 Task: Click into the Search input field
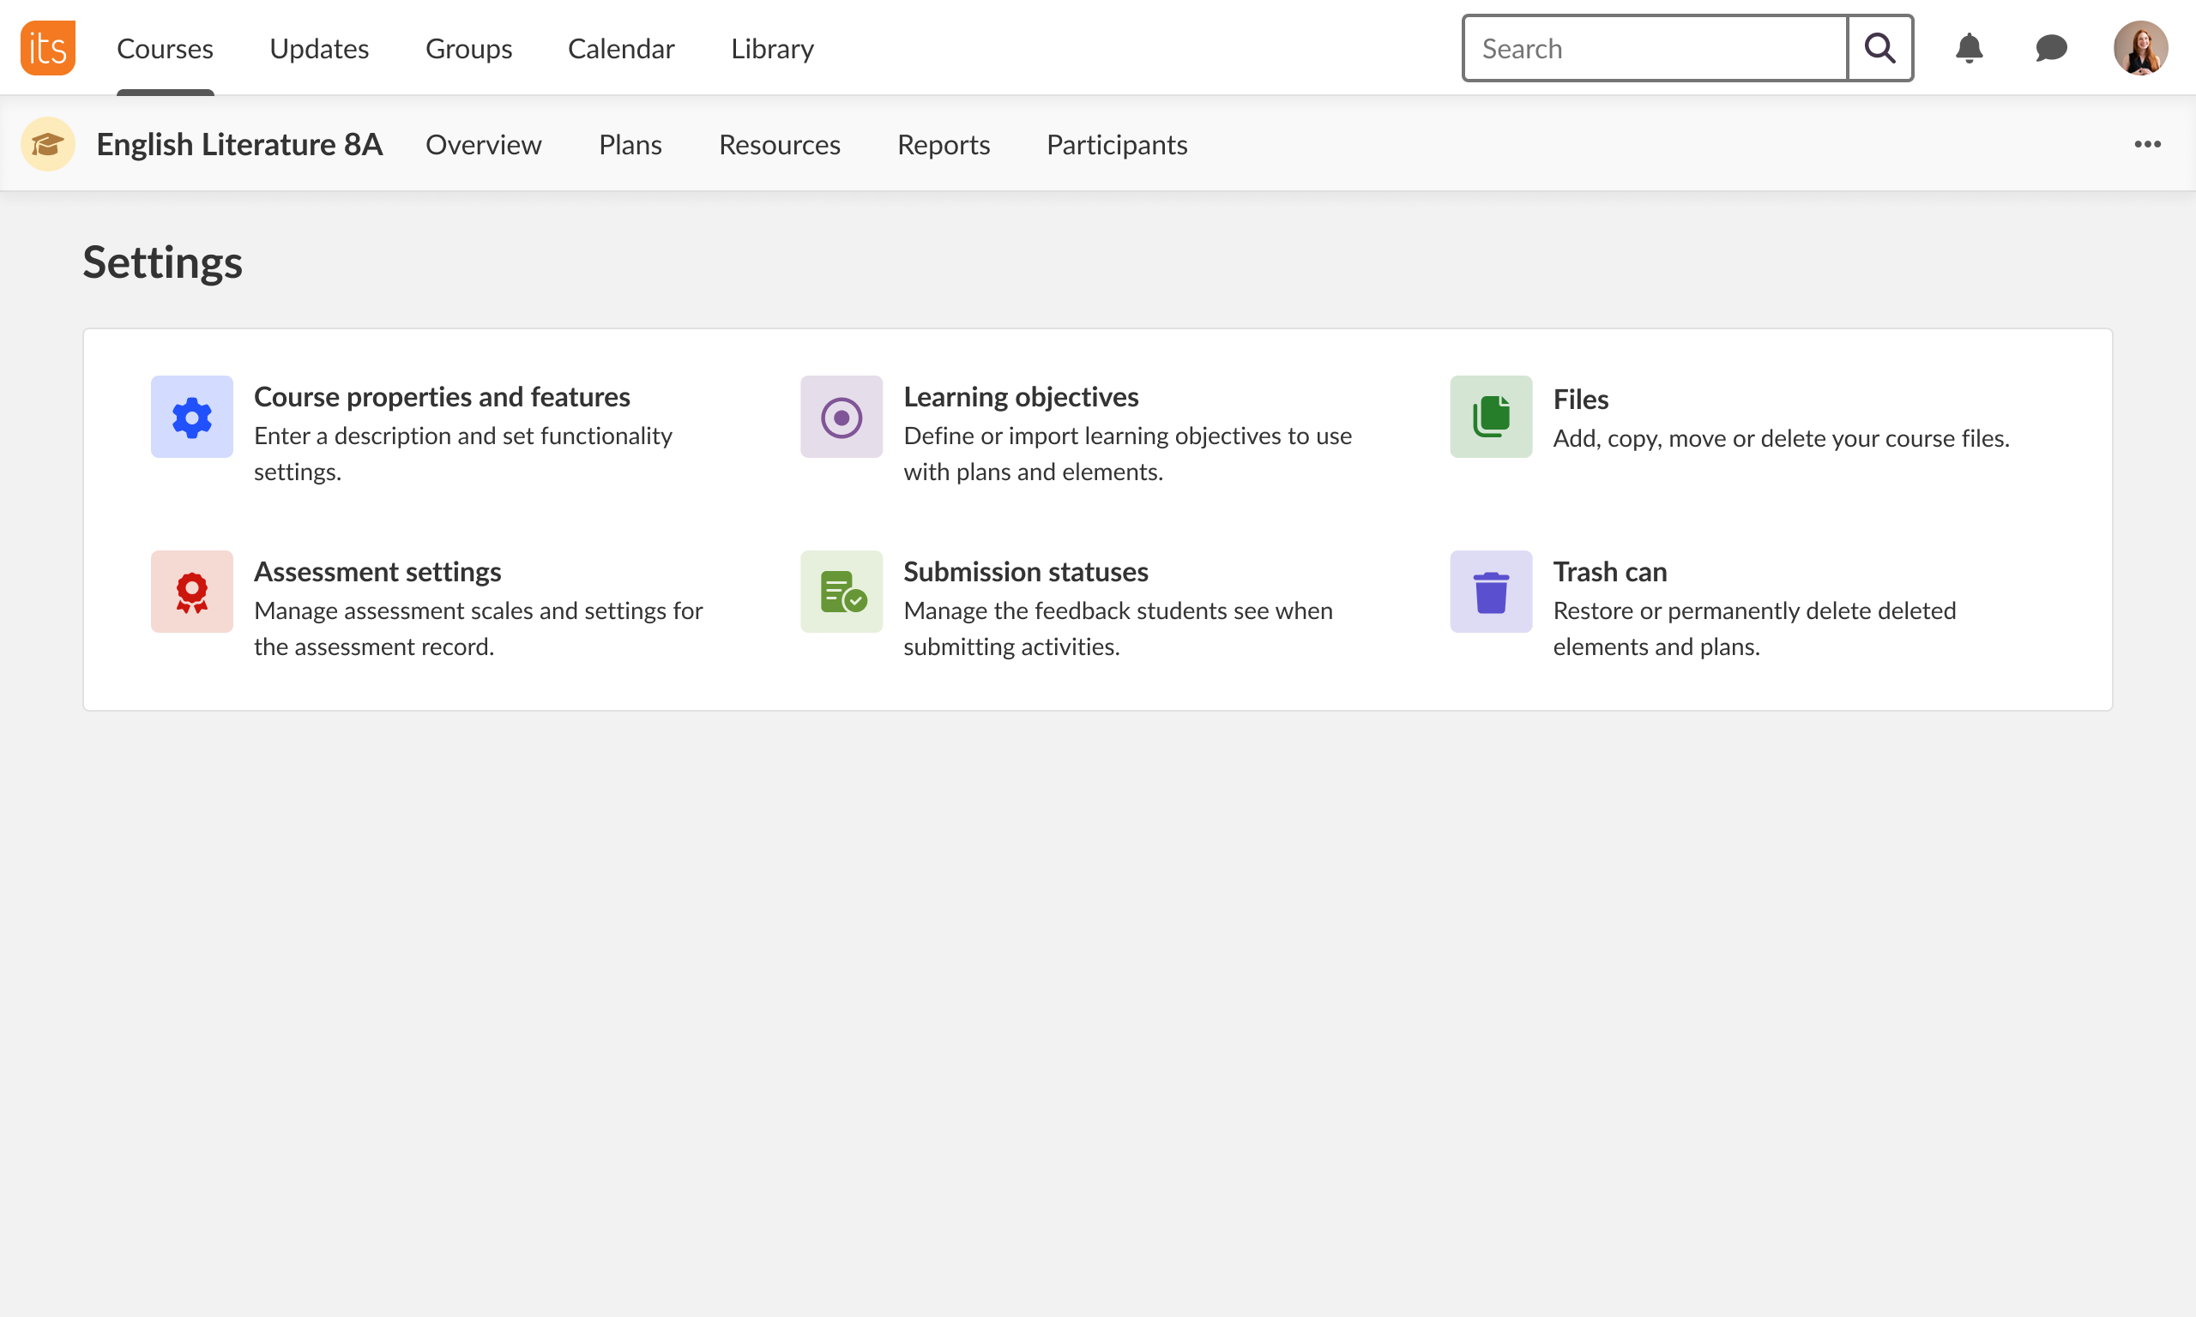1655,48
